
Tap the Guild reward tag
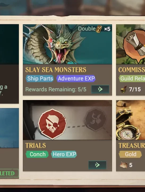click(132, 78)
